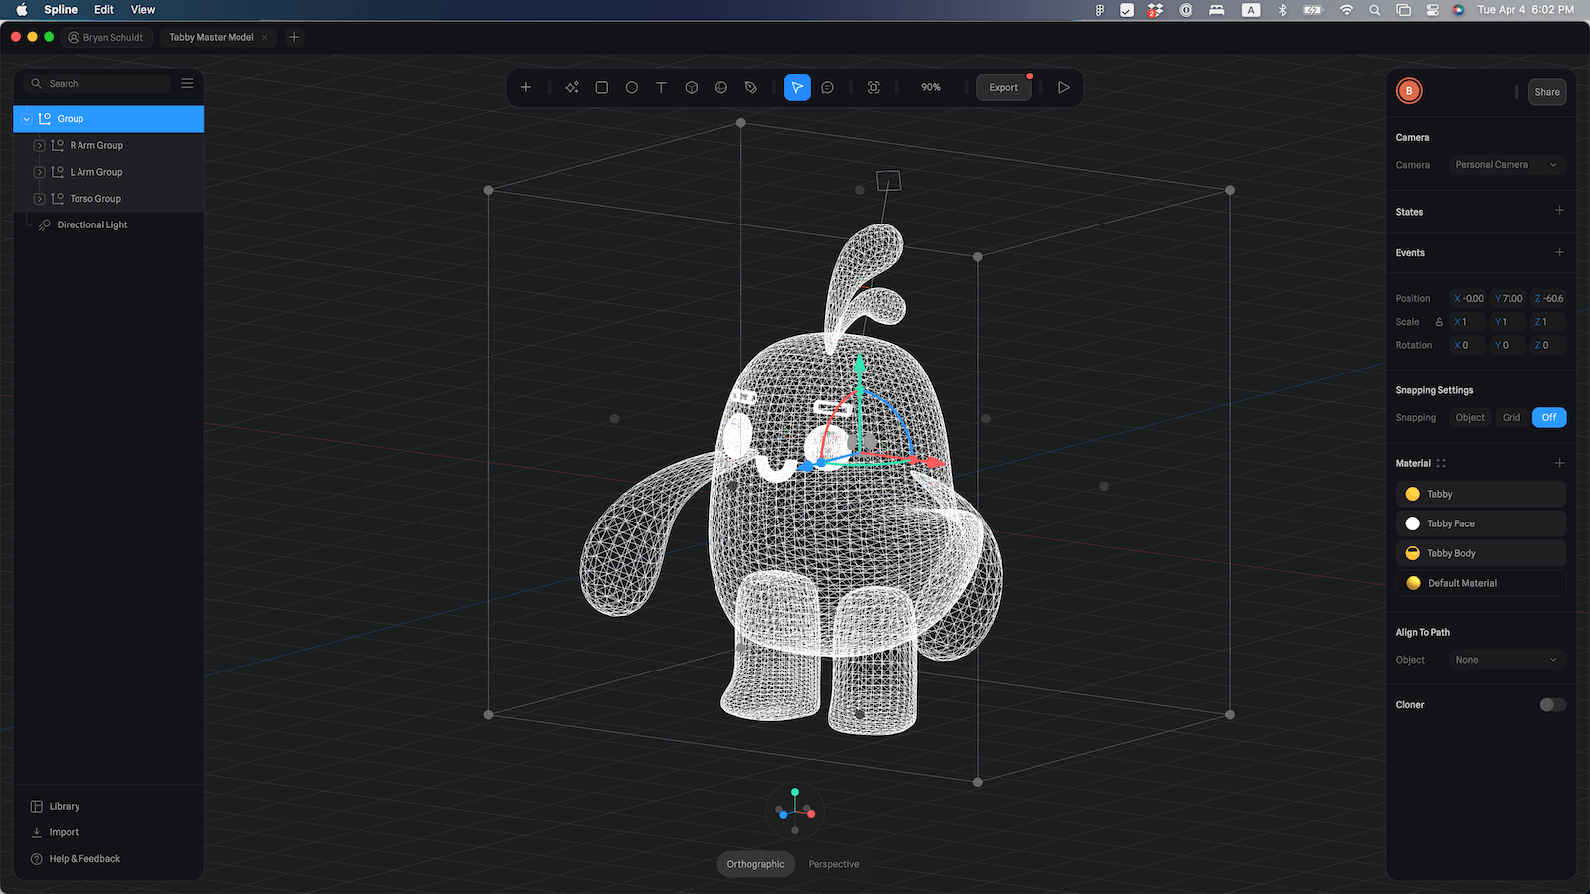Click the R Arm Group layer icon

pyautogui.click(x=58, y=145)
